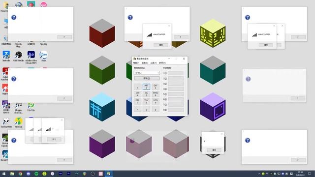Image resolution: width=315 pixels, height=177 pixels.
Task: Click speed dial slot 4 button
Action: [176, 88]
